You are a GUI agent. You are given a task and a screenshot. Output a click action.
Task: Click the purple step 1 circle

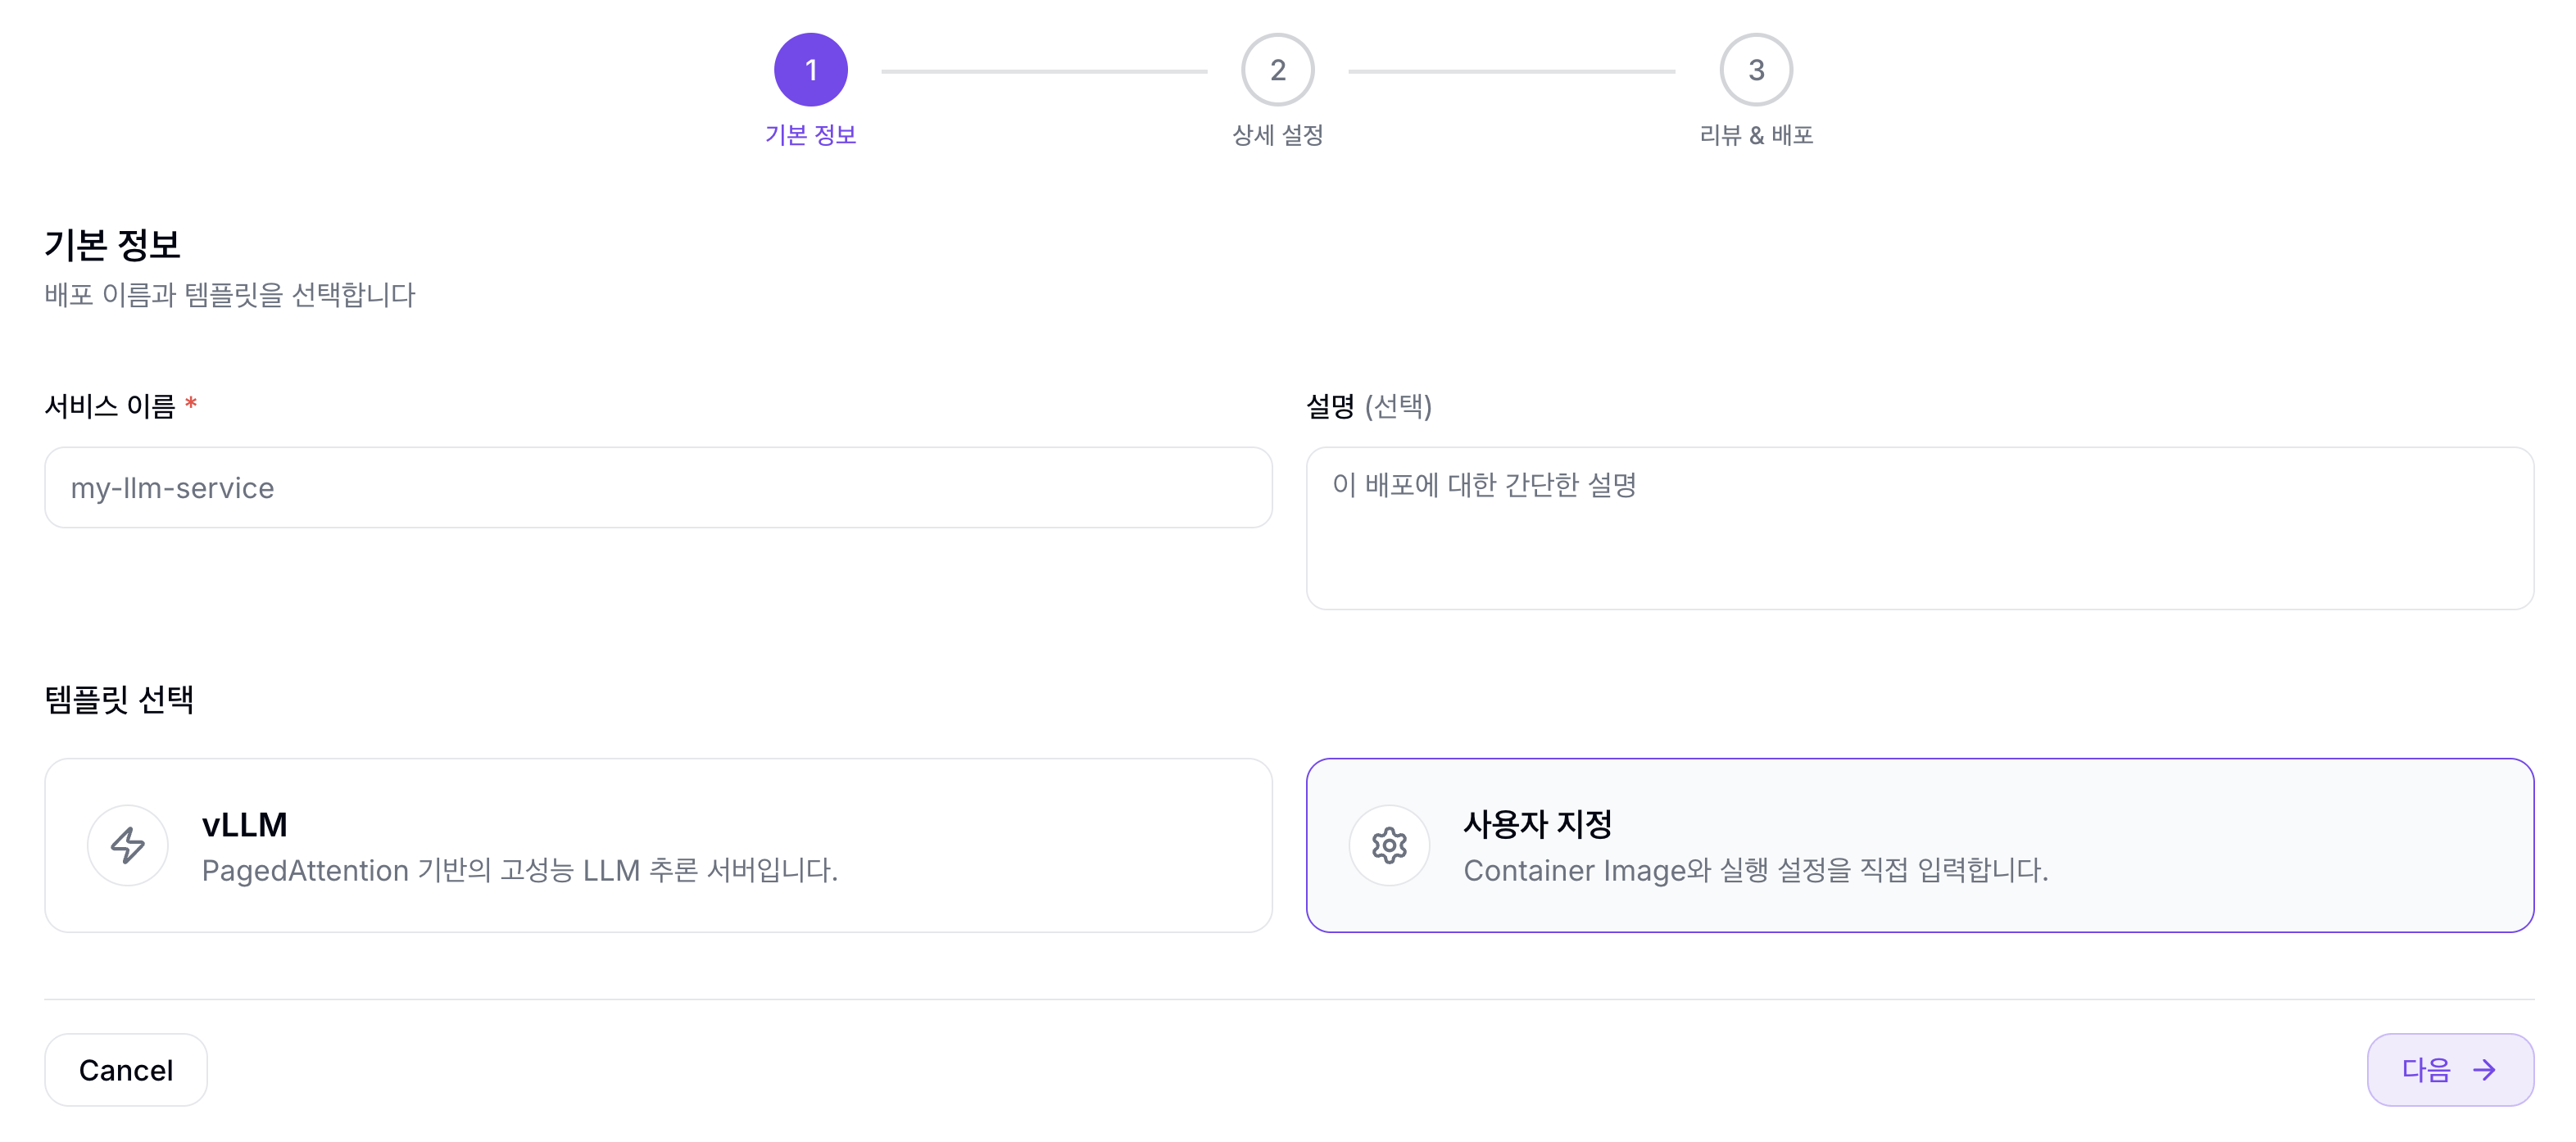[810, 69]
